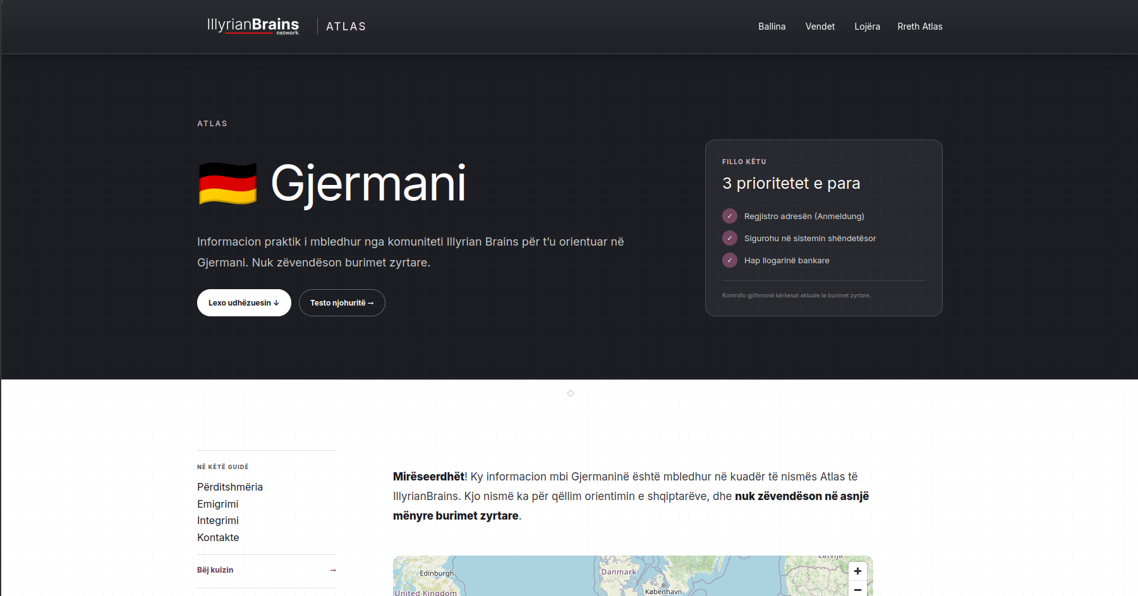Open the IllyrianBrains network logo

click(253, 26)
